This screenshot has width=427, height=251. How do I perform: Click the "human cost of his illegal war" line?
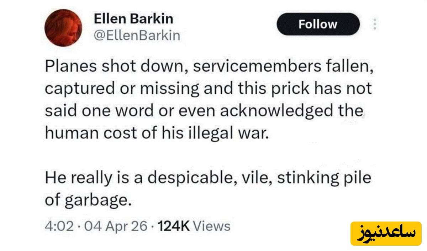[155, 133]
